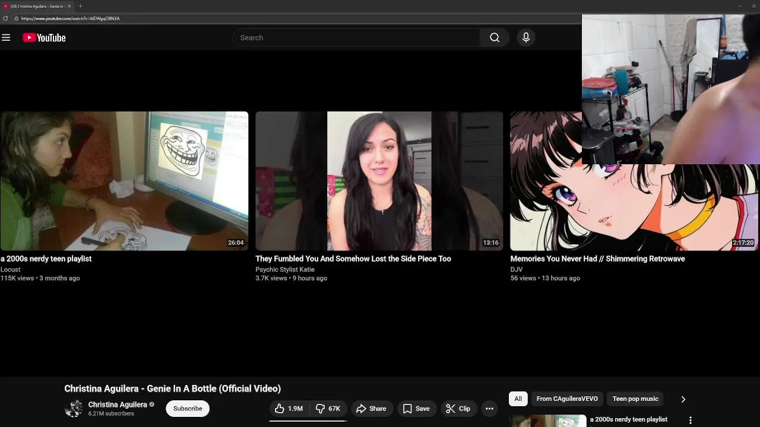
Task: Play the Psychic Stylist Katie video thumbnail
Action: click(379, 181)
